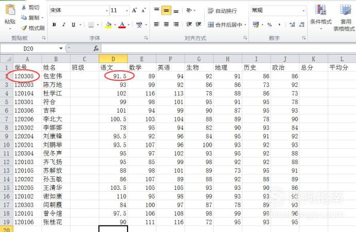Image resolution: width=356 pixels, height=232 pixels.
Task: Increase font size with A^ icon
Action: [134, 10]
